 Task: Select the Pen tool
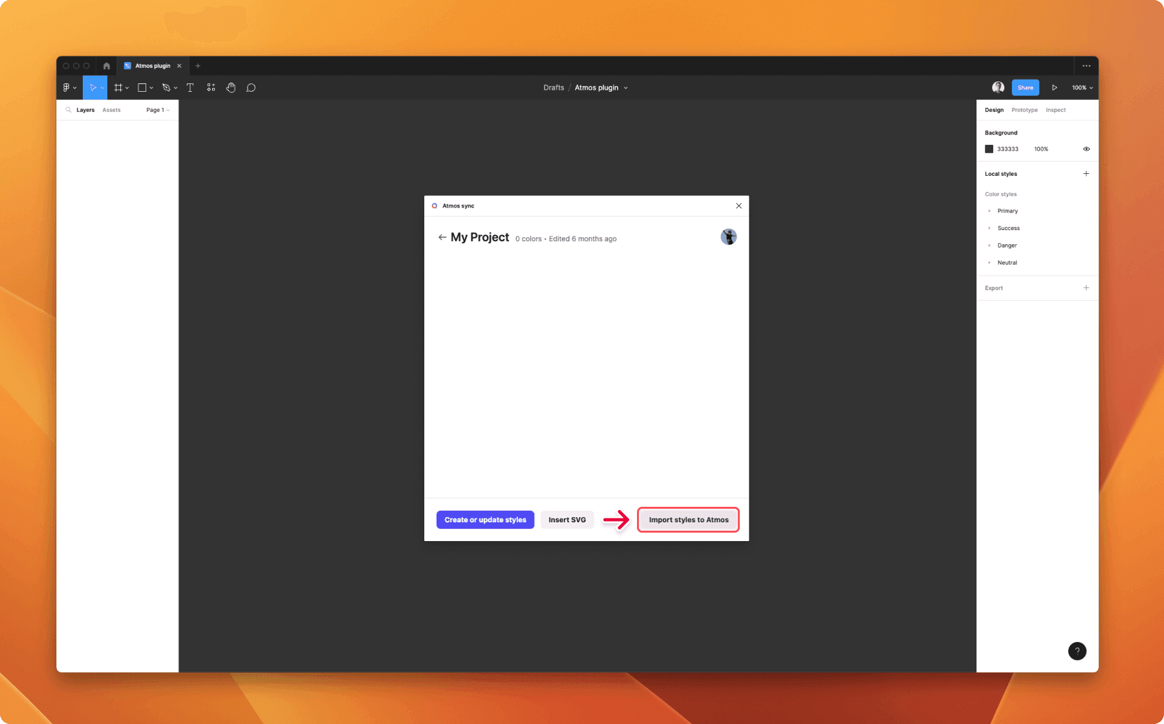[x=166, y=87]
